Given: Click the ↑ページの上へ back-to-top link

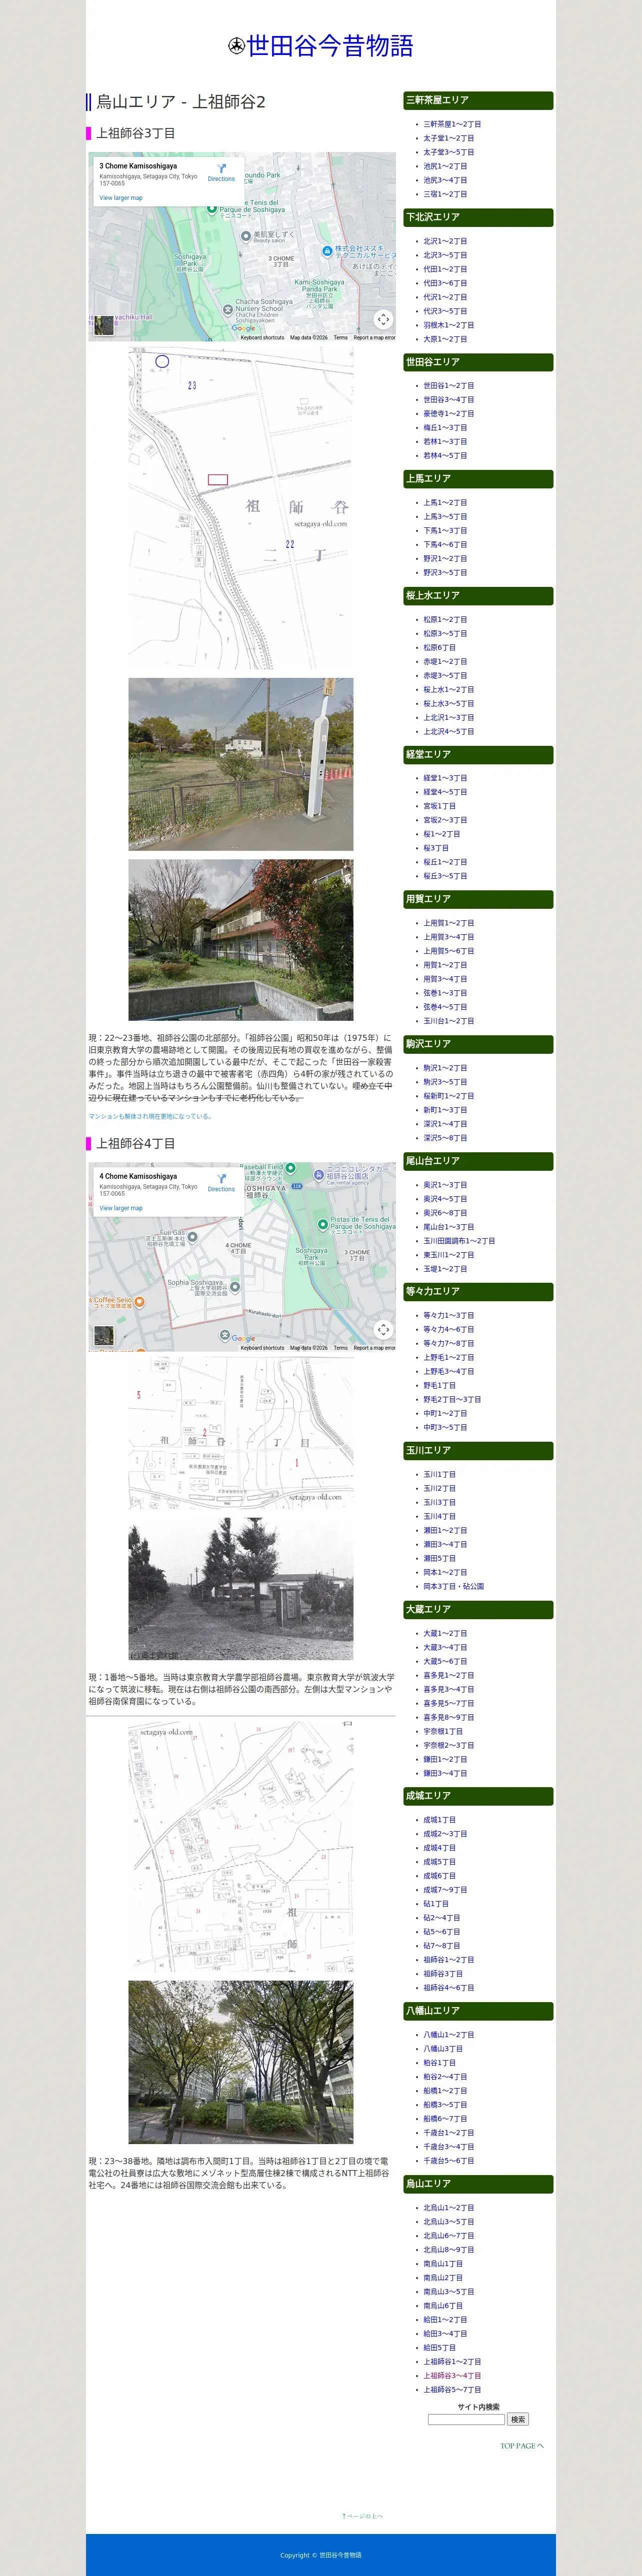Looking at the screenshot, I should click(x=362, y=2516).
